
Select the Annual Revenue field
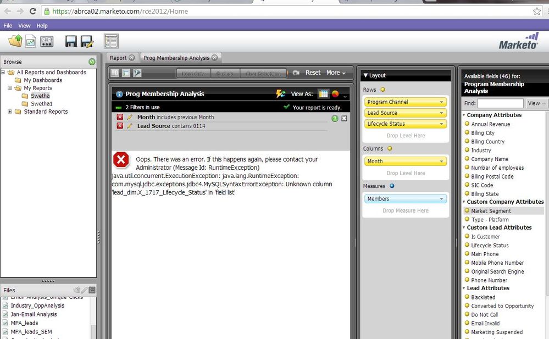click(x=490, y=124)
